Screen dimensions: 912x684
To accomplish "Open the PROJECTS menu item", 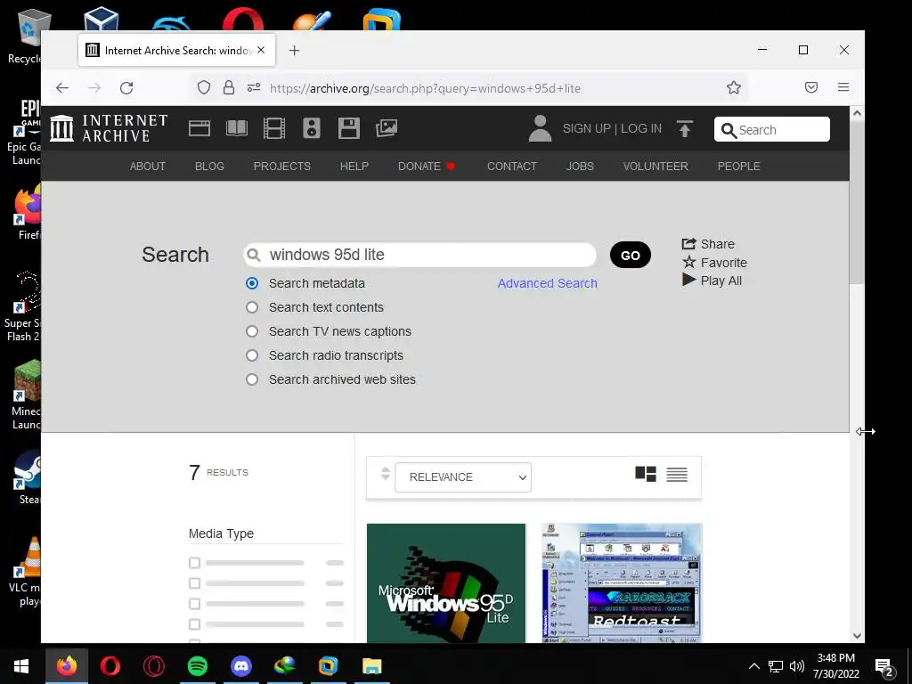I will coord(282,167).
